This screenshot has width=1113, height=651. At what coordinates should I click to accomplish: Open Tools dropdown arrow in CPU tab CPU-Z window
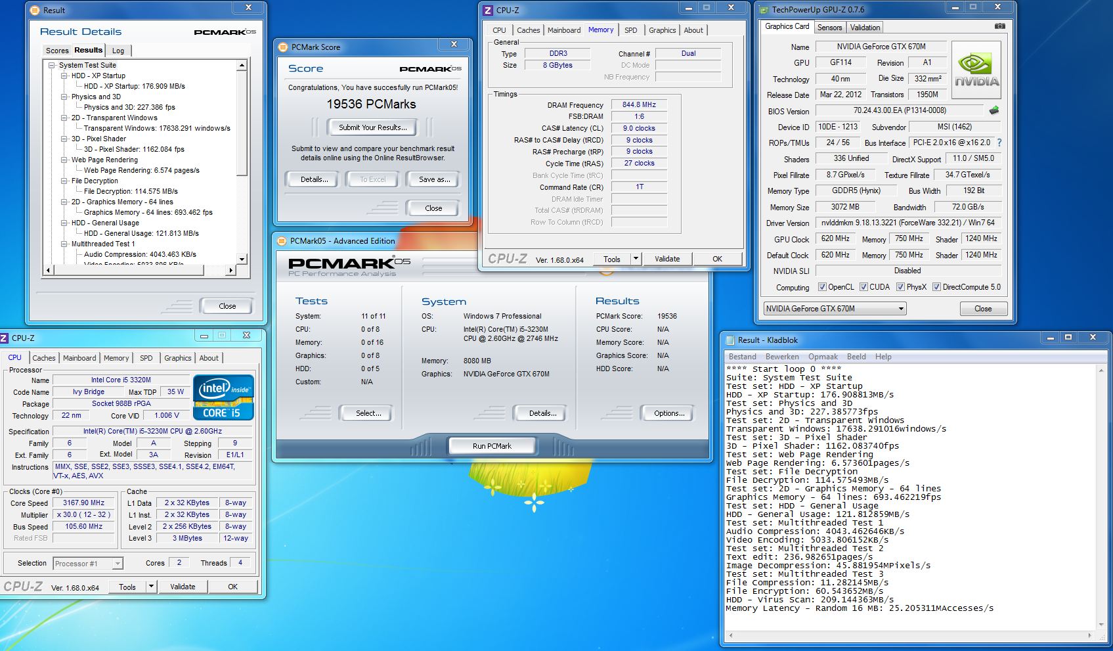coord(151,587)
